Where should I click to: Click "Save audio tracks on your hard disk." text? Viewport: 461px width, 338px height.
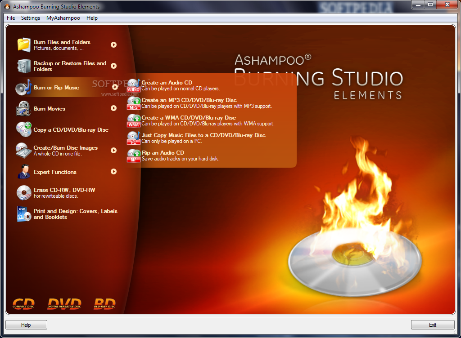click(x=181, y=159)
